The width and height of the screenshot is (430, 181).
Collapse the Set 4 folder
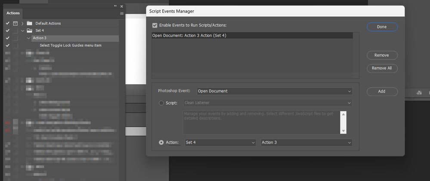pyautogui.click(x=22, y=30)
